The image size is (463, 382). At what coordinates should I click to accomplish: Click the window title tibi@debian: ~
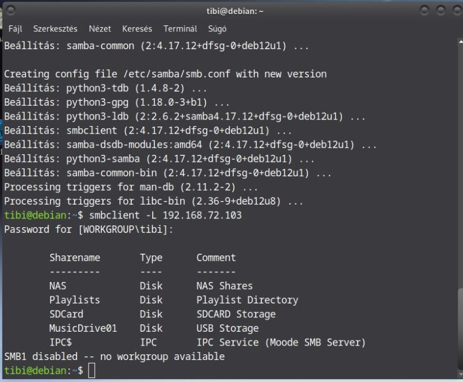click(x=235, y=11)
